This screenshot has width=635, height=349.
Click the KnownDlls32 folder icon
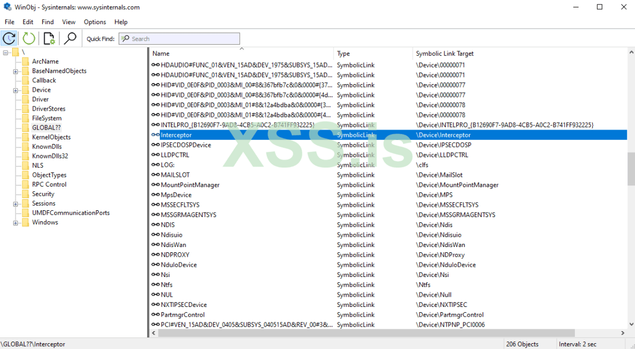pyautogui.click(x=25, y=156)
